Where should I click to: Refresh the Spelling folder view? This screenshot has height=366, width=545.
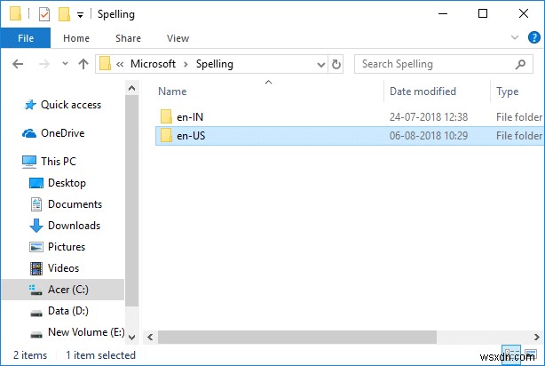[x=336, y=64]
